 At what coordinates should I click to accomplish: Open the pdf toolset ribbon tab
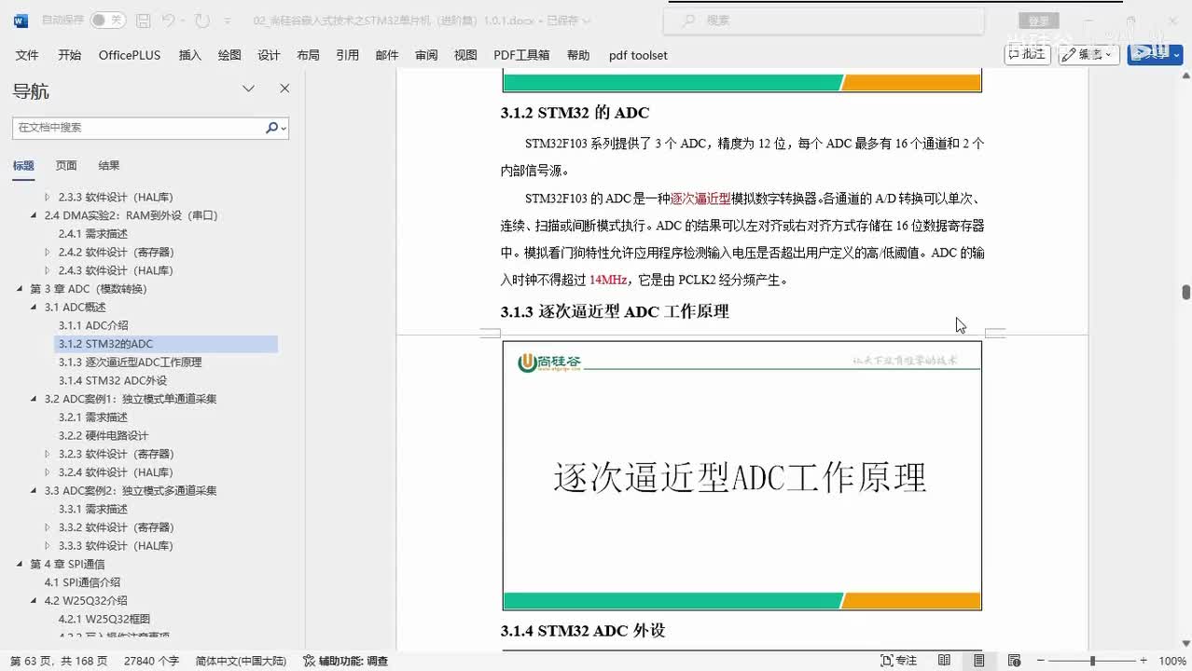point(638,55)
